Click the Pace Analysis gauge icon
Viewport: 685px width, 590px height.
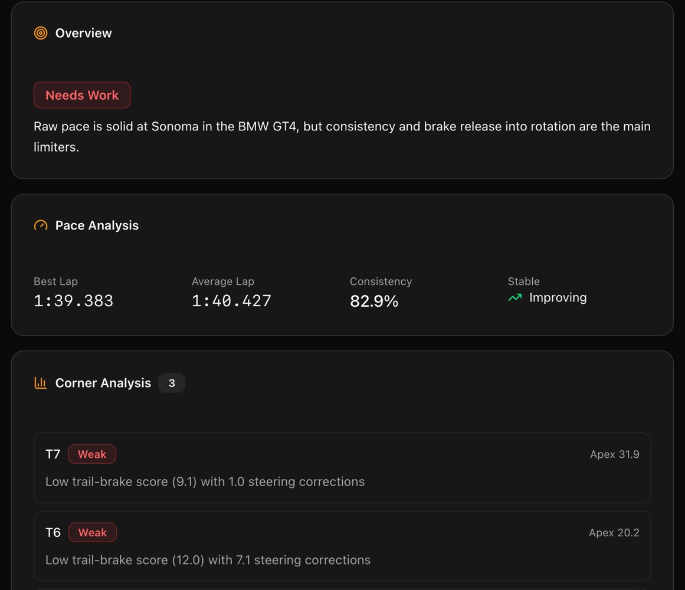coord(41,225)
